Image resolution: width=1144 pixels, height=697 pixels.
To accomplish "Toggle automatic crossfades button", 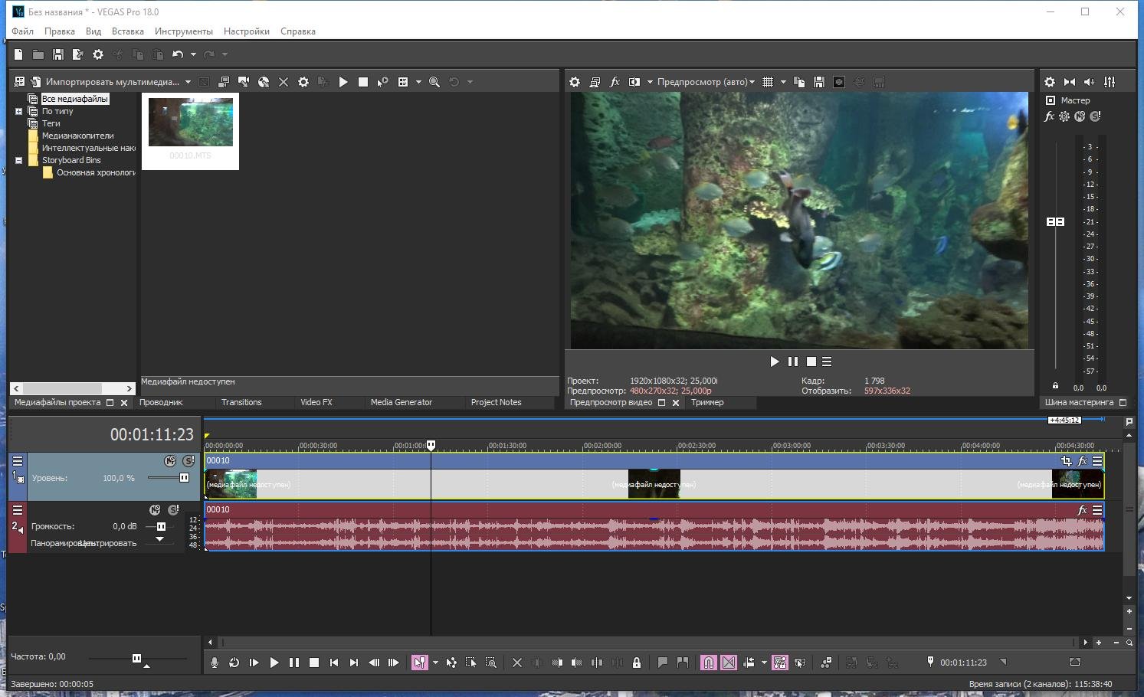I will pos(729,663).
